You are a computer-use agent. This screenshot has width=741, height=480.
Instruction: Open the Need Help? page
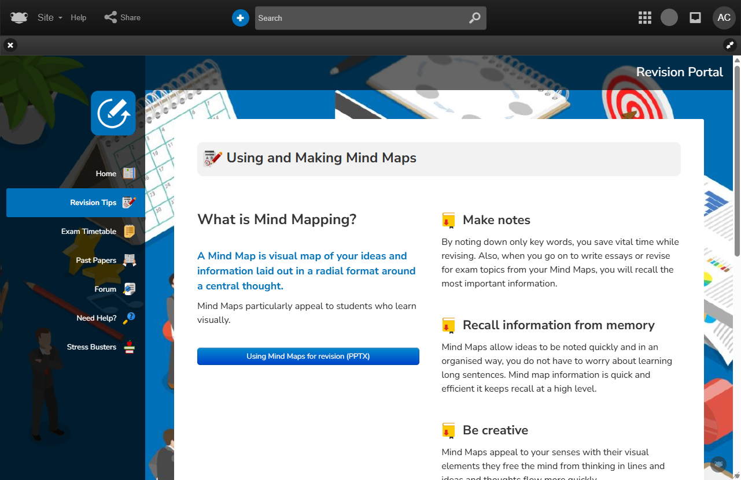point(97,318)
